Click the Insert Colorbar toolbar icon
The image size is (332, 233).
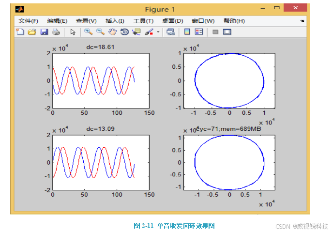187,32
